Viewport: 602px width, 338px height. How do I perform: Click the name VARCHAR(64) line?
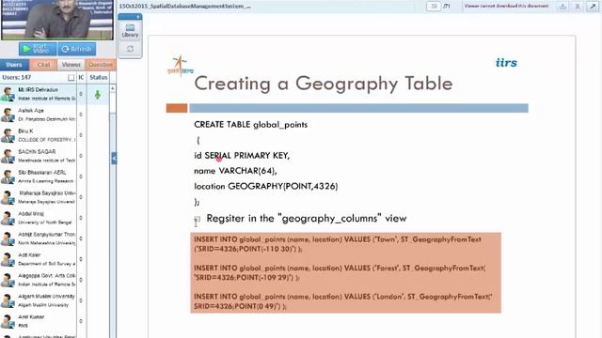(x=235, y=171)
